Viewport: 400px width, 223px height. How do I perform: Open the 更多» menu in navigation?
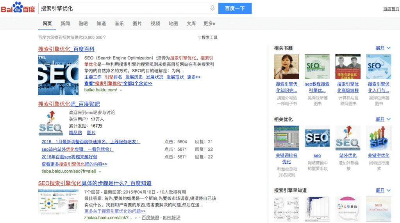pos(209,23)
